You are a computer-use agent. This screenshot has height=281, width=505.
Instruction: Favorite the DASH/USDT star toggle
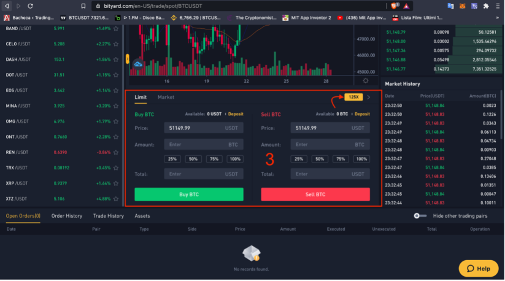(116, 60)
